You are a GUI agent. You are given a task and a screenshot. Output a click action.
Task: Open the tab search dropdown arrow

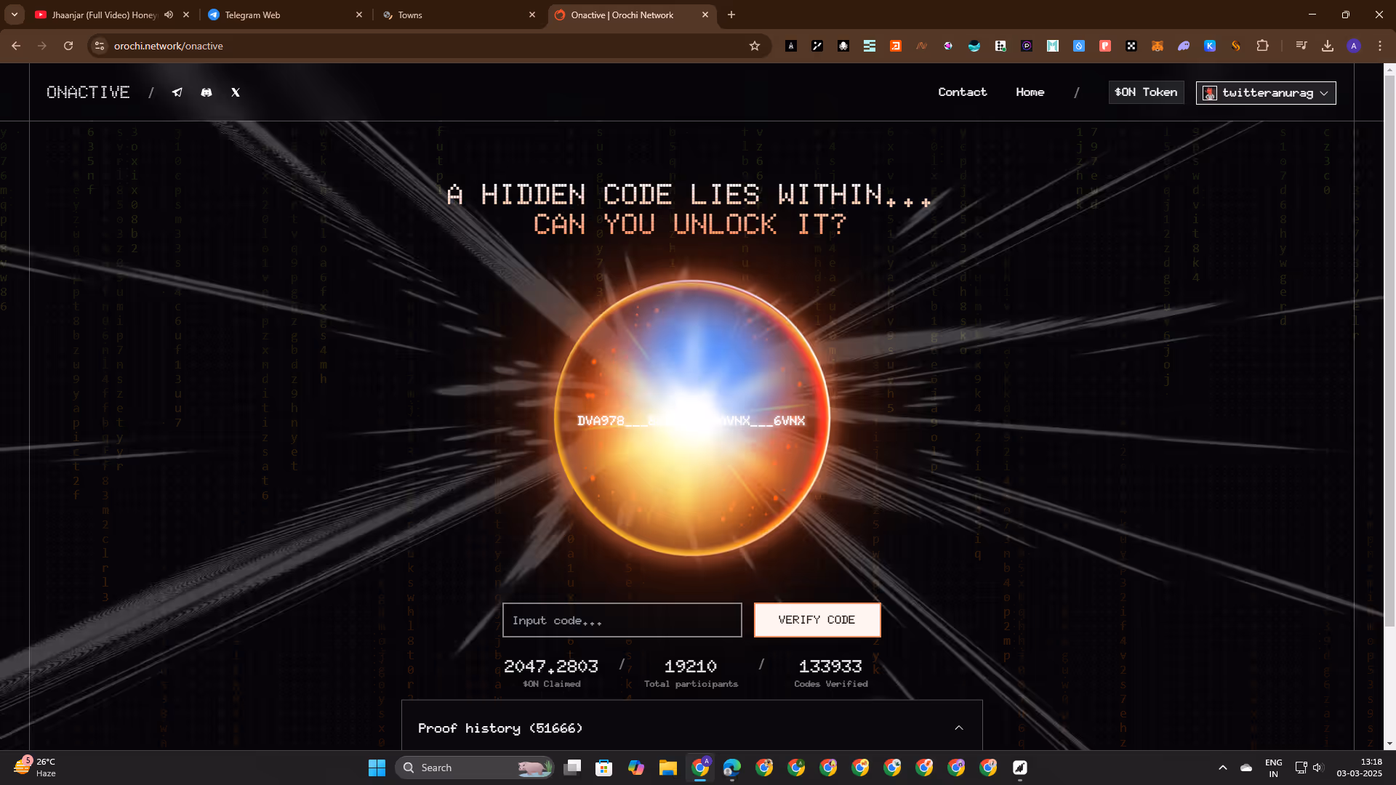pos(15,15)
